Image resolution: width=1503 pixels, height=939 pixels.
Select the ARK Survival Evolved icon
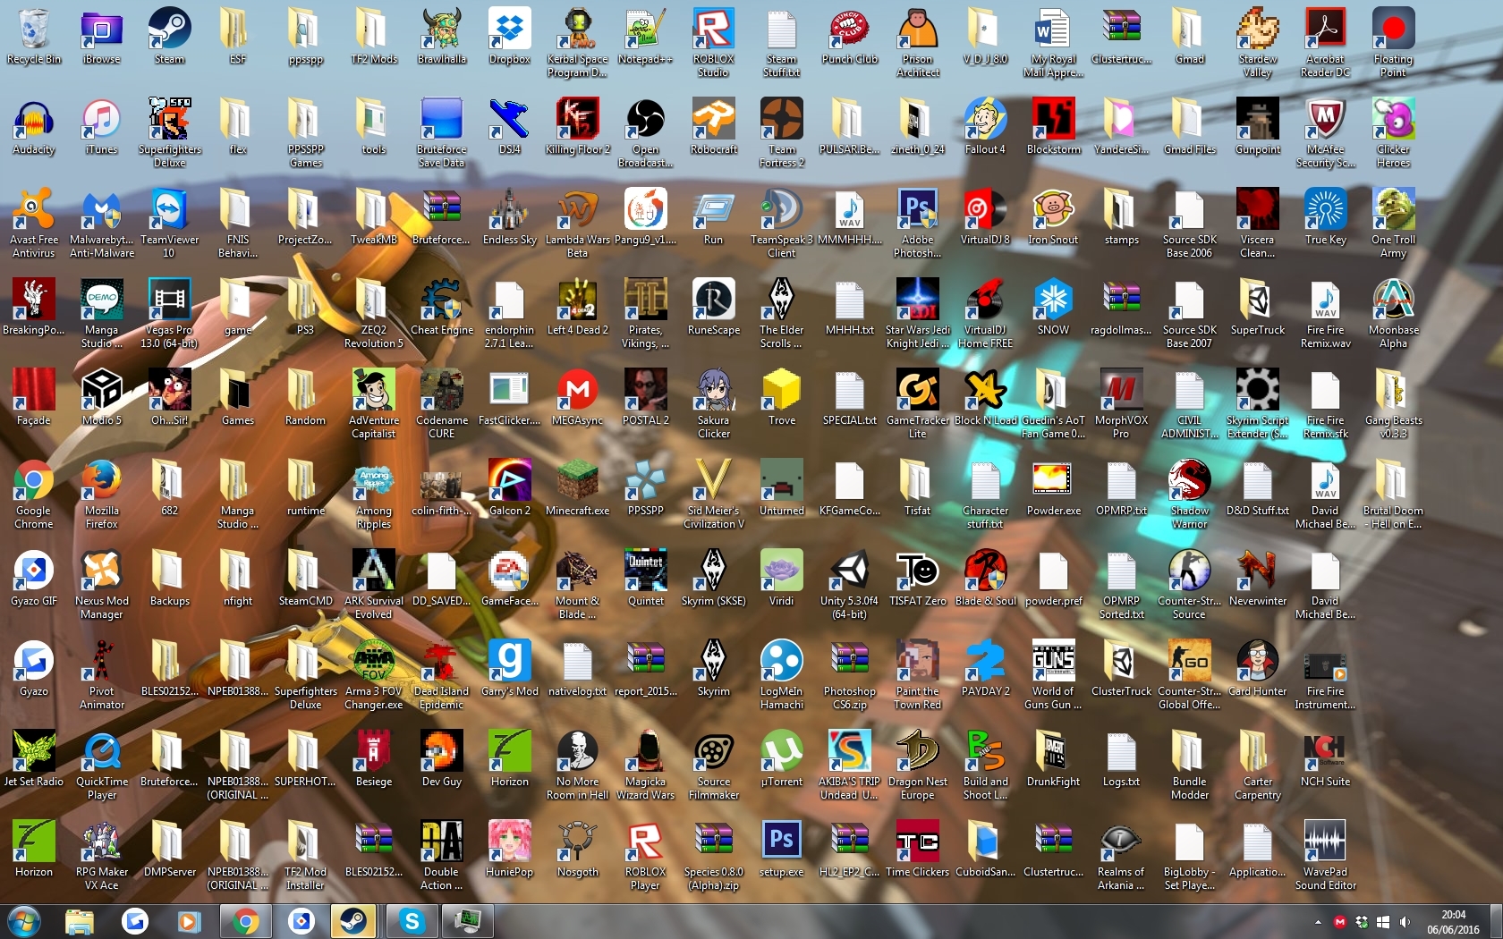374,585
